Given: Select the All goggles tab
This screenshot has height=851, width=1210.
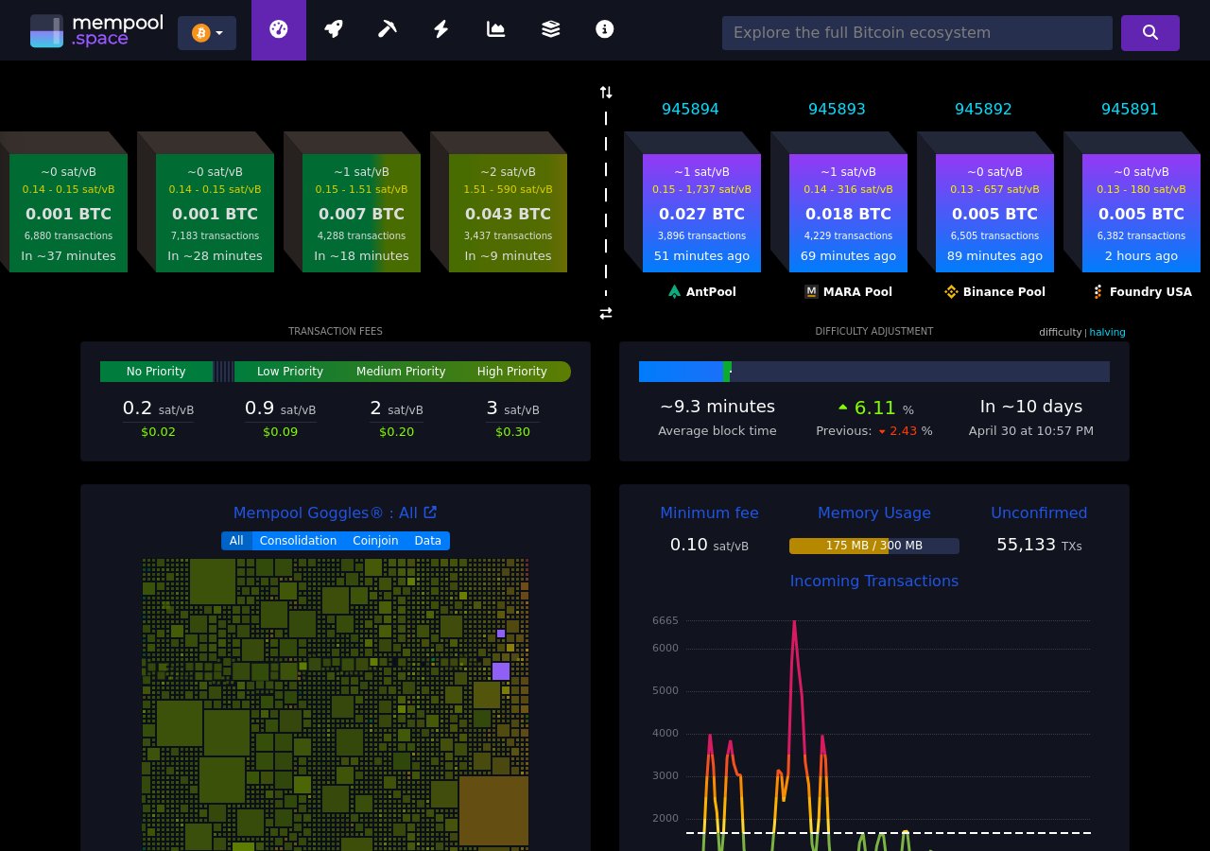Looking at the screenshot, I should point(235,541).
